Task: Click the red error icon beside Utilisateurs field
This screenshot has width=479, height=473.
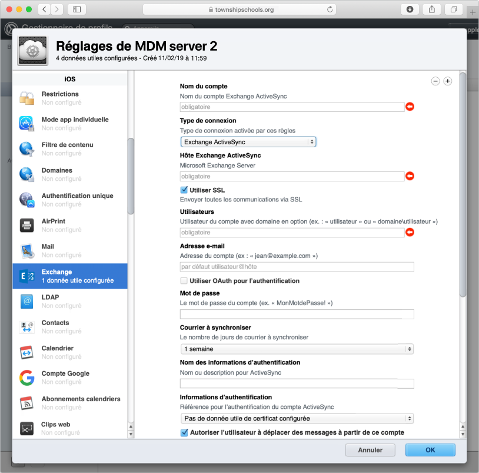Action: pos(410,232)
